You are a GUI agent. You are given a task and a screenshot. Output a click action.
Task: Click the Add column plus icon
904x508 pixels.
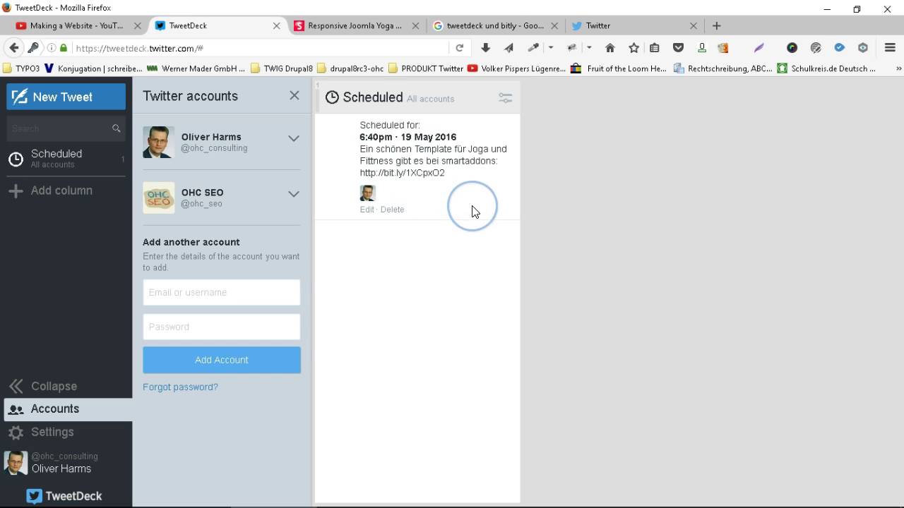[x=16, y=190]
